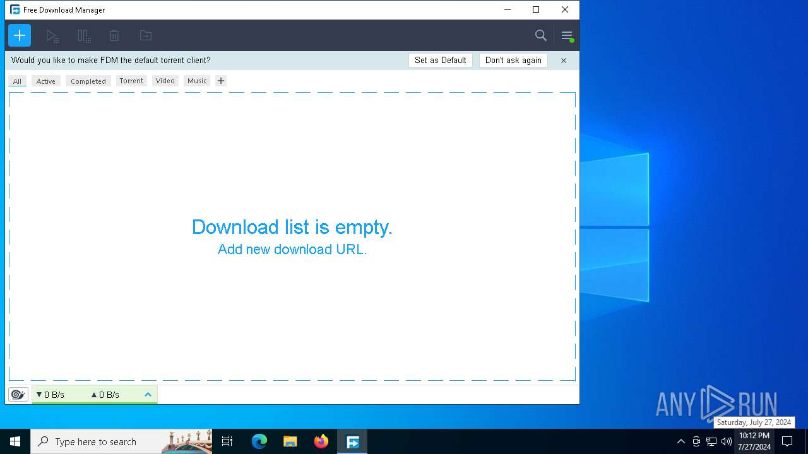Screen dimensions: 808x454
Task: Open Task View on taskbar
Action: pyautogui.click(x=227, y=441)
